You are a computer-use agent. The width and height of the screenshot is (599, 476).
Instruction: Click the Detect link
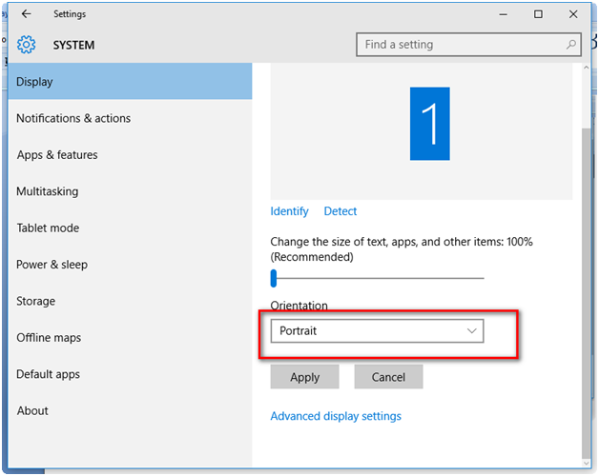point(341,211)
